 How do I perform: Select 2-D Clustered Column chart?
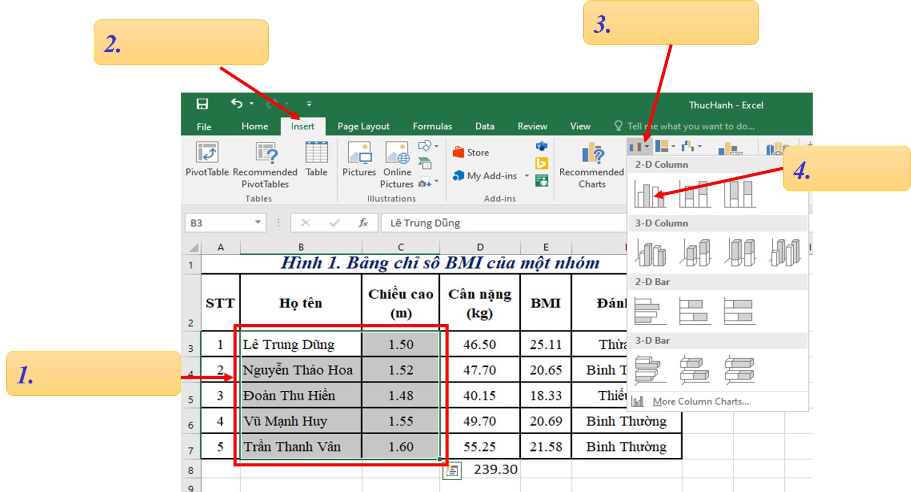[x=650, y=194]
